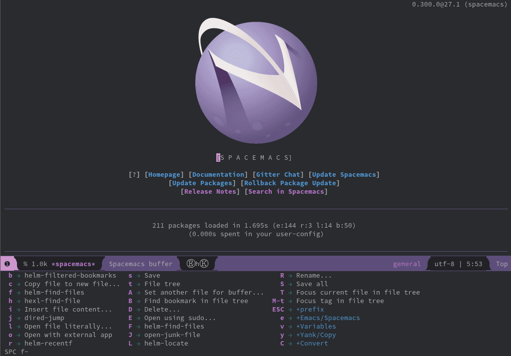The height and width of the screenshot is (356, 511).
Task: Click the utf-8 encoding indicator
Action: pyautogui.click(x=444, y=264)
